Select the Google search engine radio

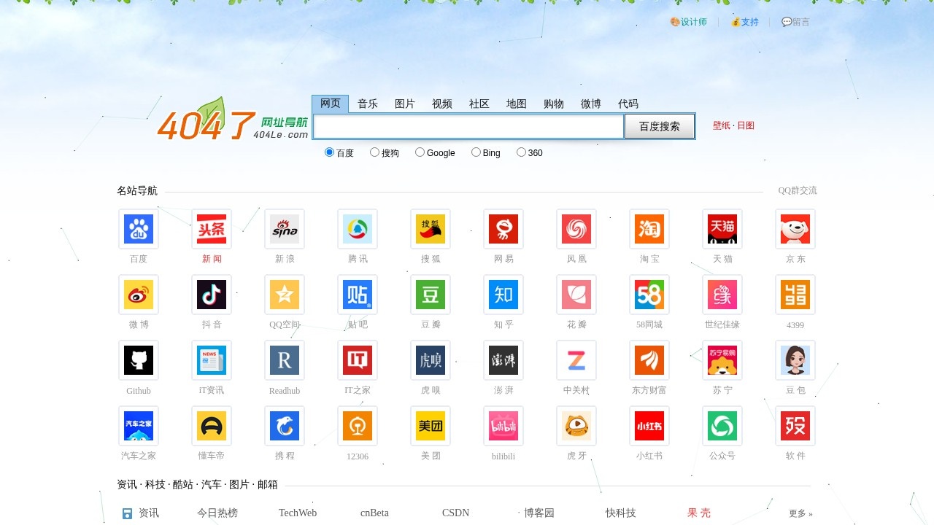[420, 152]
